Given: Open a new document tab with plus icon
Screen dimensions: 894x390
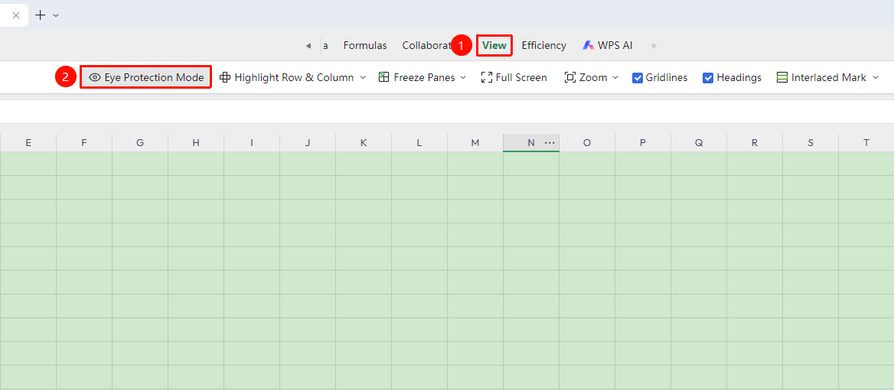Looking at the screenshot, I should click(x=41, y=15).
